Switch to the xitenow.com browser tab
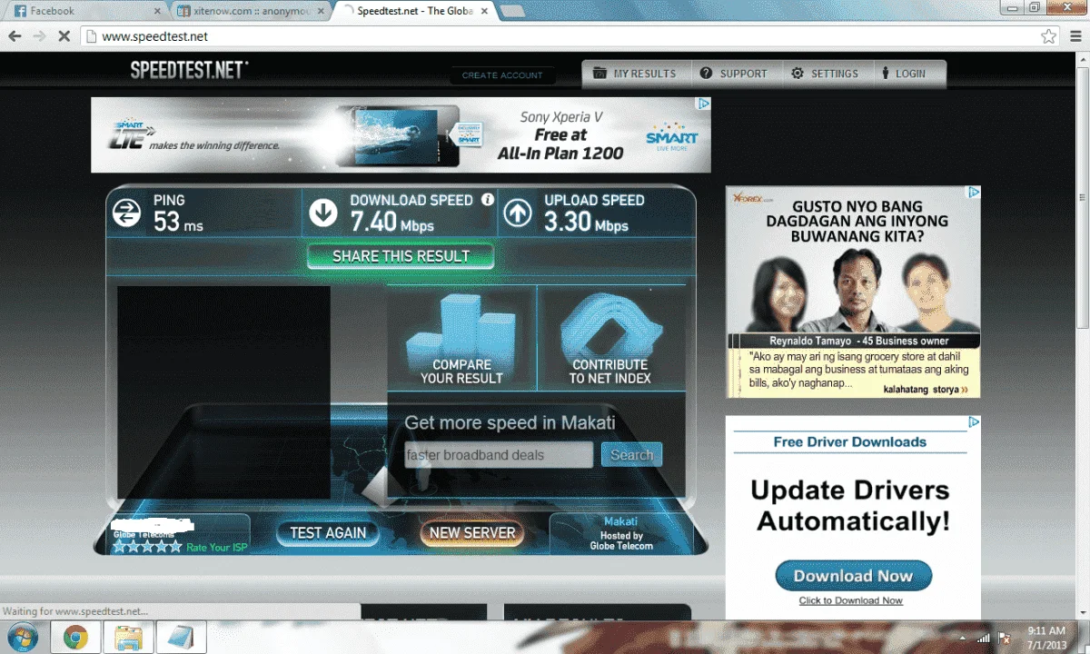Viewport: 1090px width, 654px height. pos(248,11)
